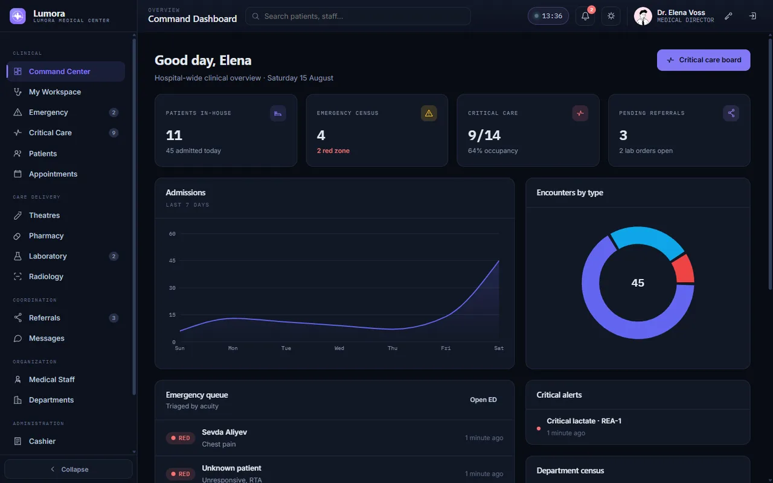The image size is (773, 483).
Task: Click the Open ED link
Action: click(x=483, y=400)
